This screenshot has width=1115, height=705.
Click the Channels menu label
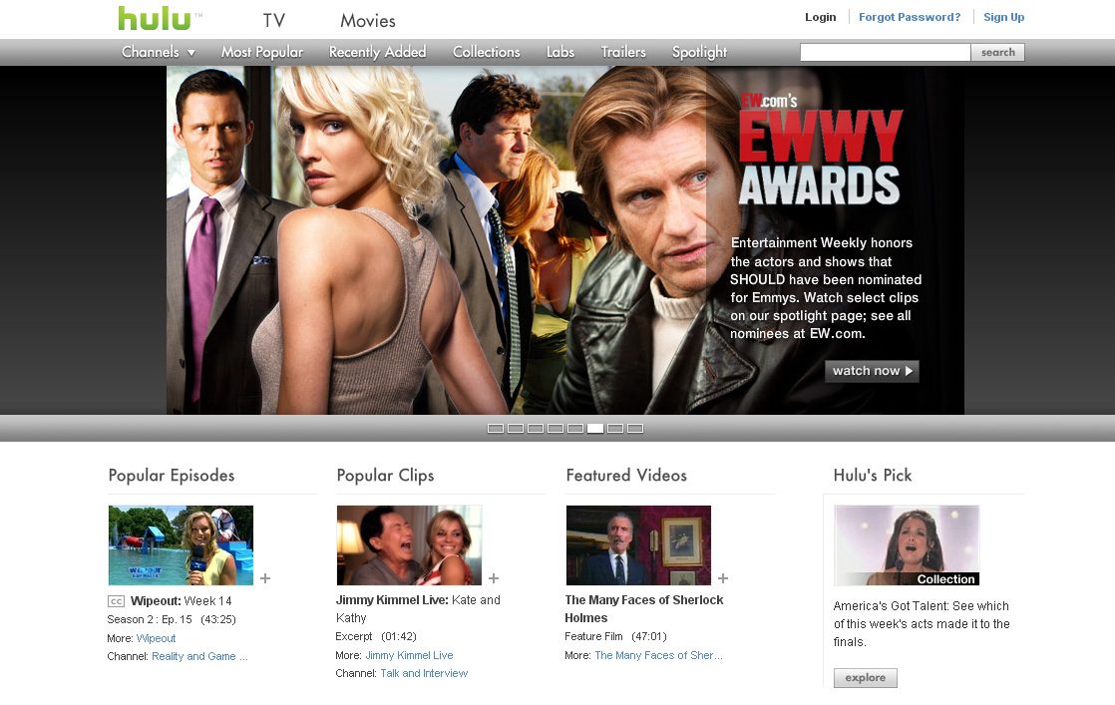[150, 52]
